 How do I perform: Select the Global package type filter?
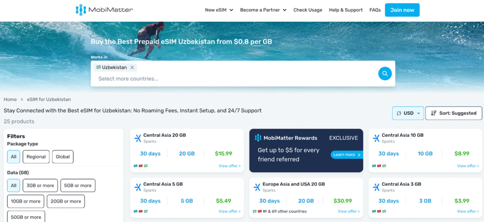[63, 157]
